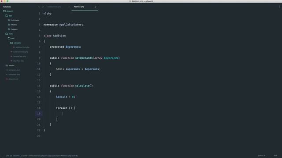282x158 pixels.
Task: Click the FOLDERS sidebar heading
Action: (7, 7)
